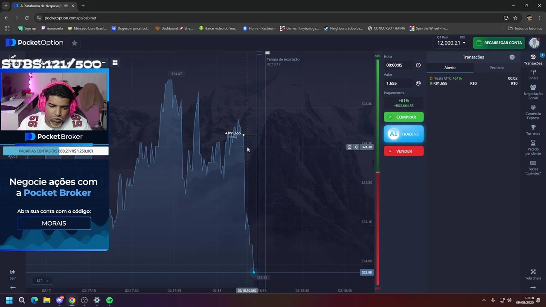This screenshot has height=307, width=546.
Task: Open Comércio Express from the sidebar
Action: pos(533,112)
